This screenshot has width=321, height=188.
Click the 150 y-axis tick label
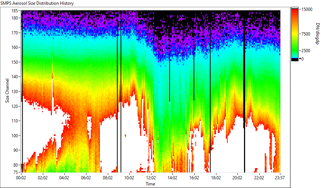[15, 62]
